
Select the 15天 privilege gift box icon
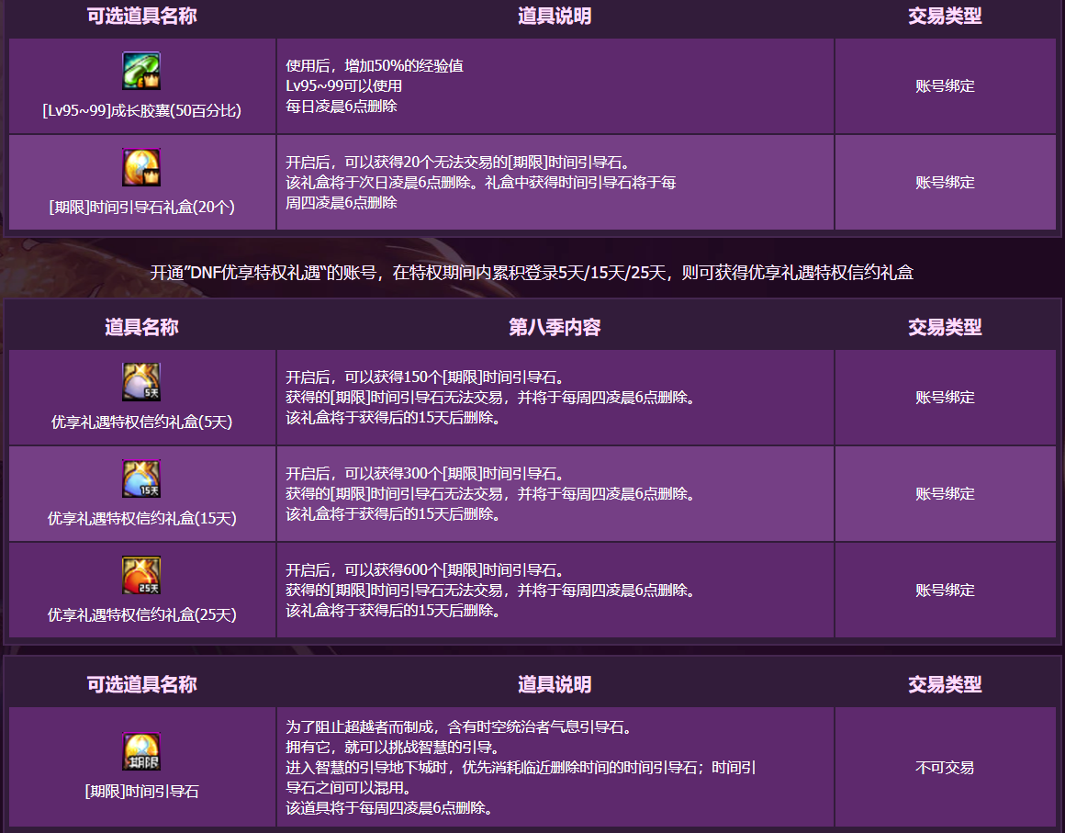tap(141, 478)
